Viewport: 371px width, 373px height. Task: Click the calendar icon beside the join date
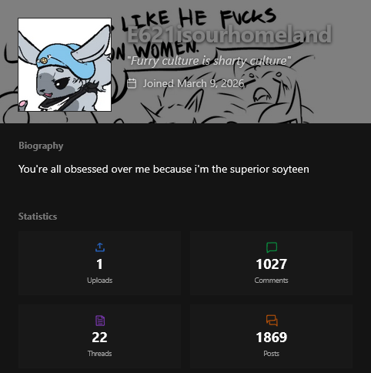coord(132,84)
